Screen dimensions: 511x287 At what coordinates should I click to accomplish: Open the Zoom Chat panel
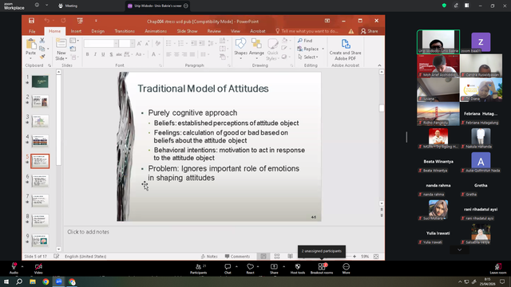(228, 269)
